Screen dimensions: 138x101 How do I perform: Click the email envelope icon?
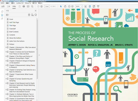[x=28, y=6]
